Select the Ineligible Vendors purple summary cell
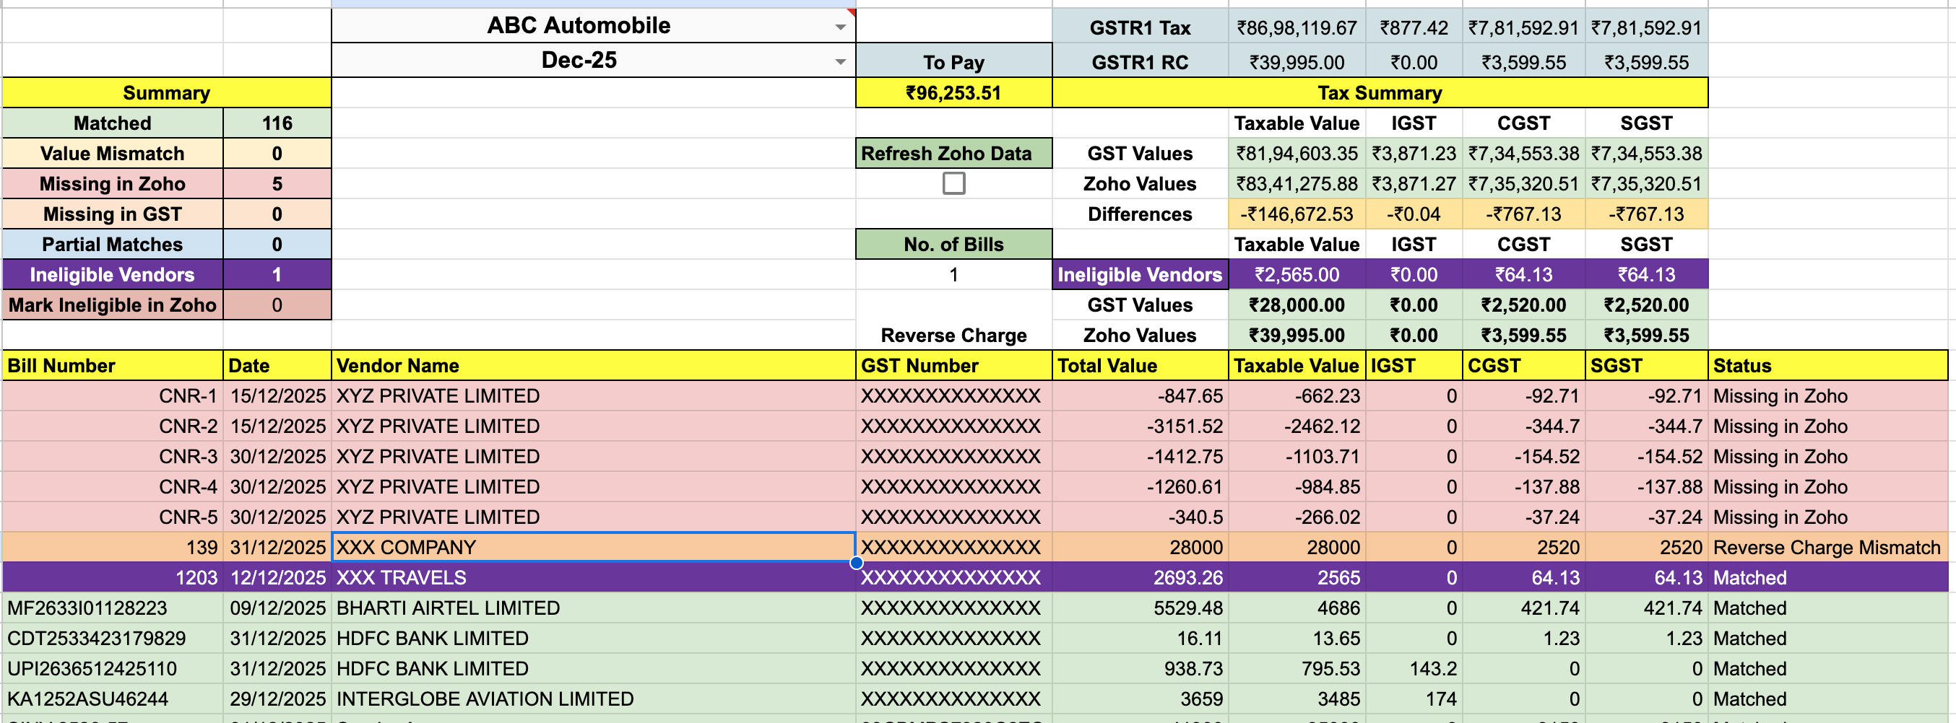The width and height of the screenshot is (1956, 723). click(113, 275)
